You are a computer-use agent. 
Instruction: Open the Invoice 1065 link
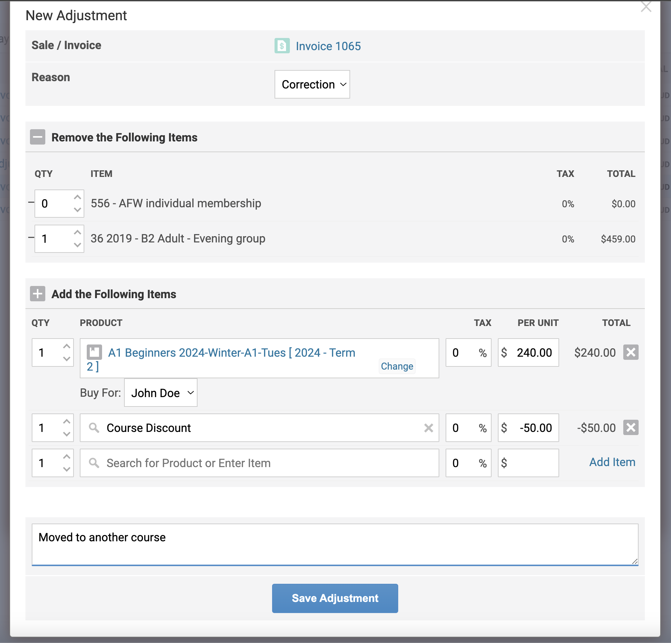328,46
